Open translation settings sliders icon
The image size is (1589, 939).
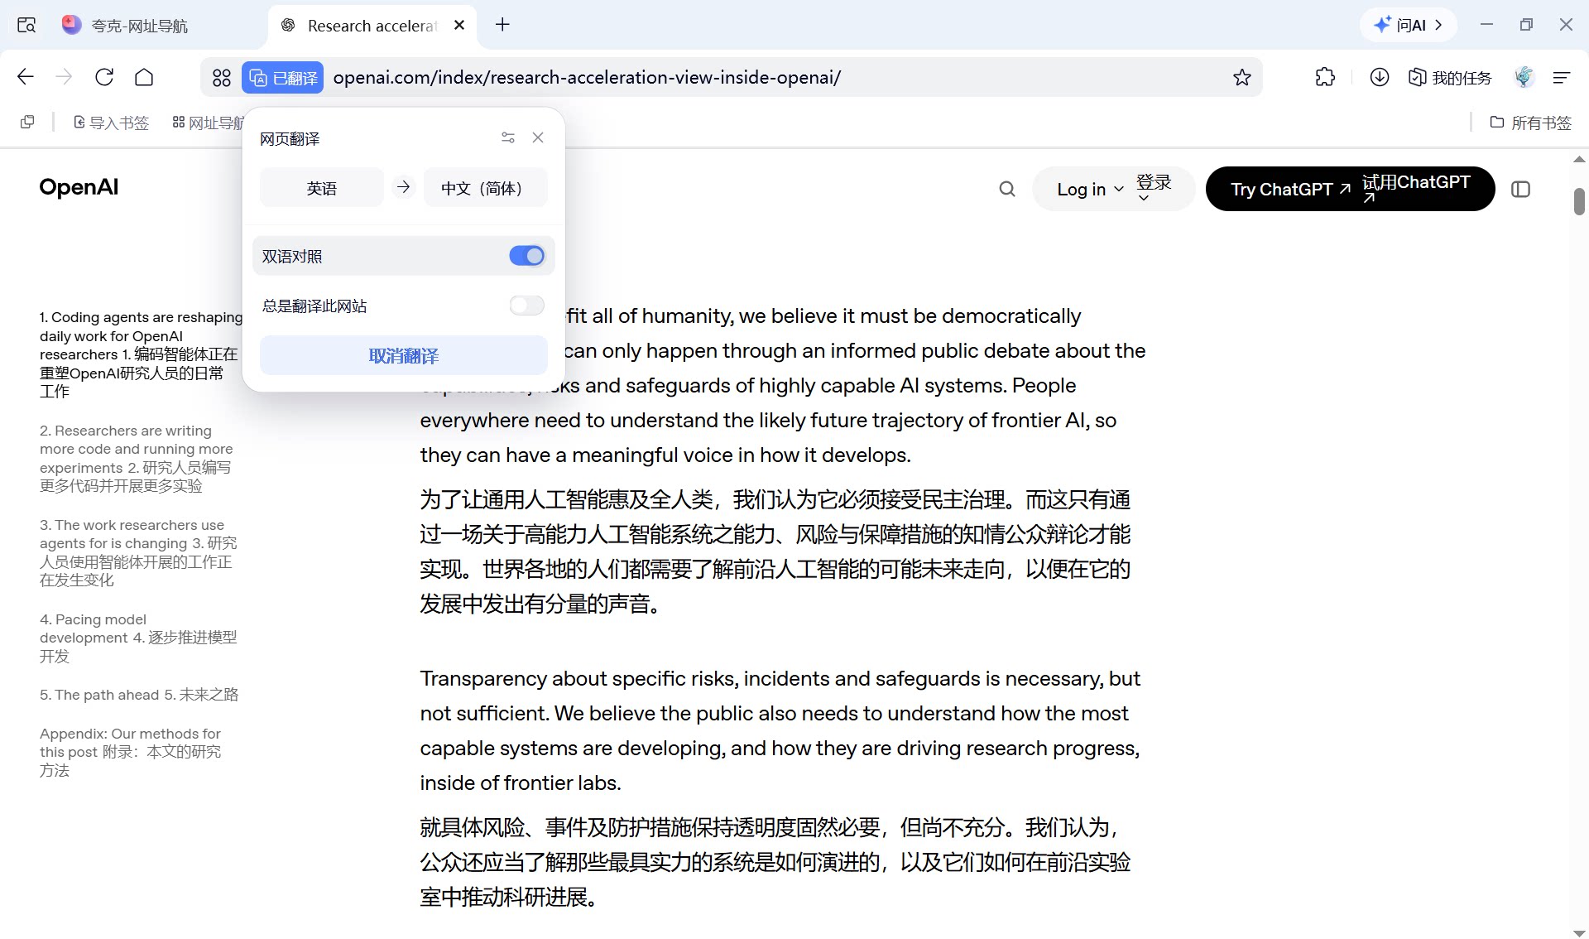coord(508,137)
